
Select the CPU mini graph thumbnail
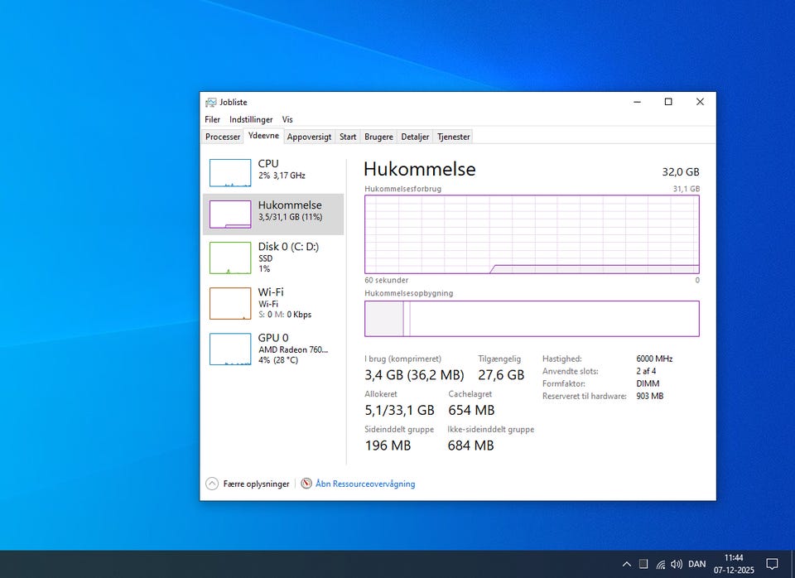click(x=230, y=173)
